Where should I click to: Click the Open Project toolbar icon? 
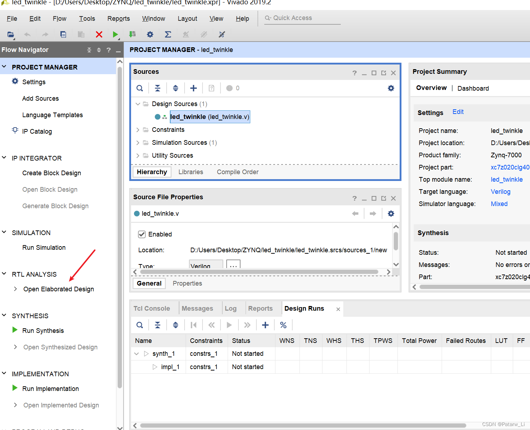(x=10, y=34)
